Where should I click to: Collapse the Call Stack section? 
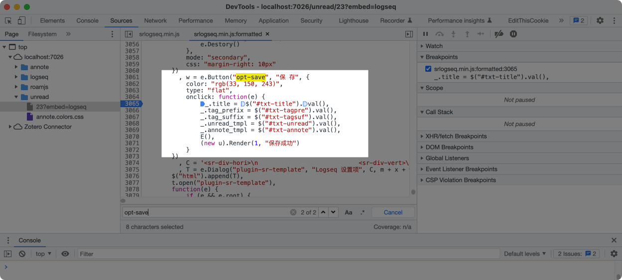439,112
